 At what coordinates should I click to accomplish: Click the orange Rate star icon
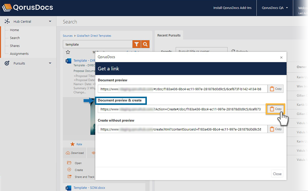(72, 144)
